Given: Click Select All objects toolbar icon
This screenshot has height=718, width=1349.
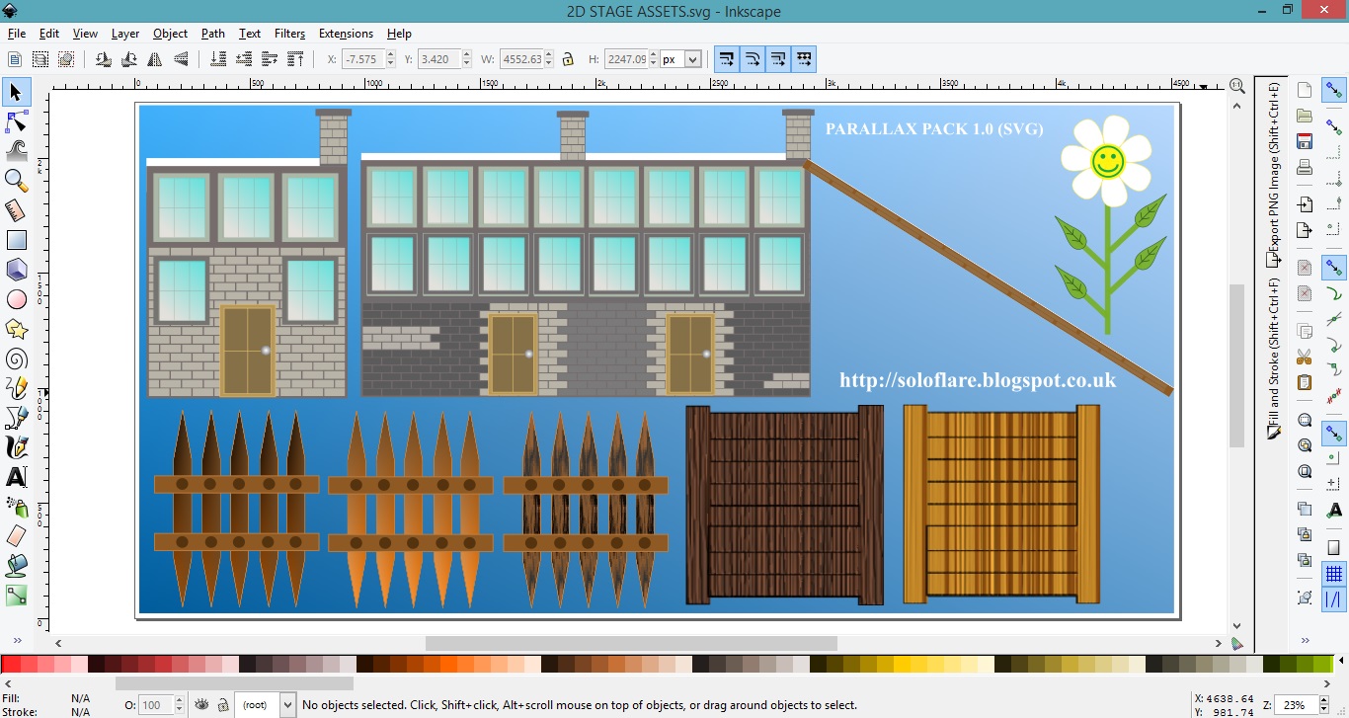Looking at the screenshot, I should 15,59.
